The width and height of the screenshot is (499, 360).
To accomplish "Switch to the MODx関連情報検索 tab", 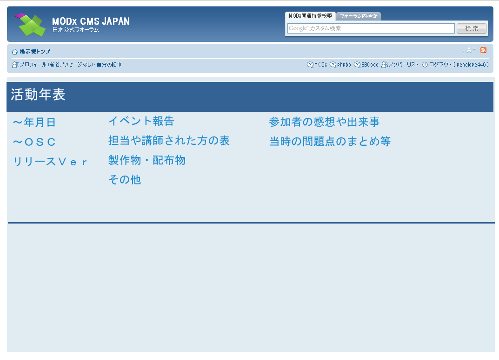I will click(310, 16).
